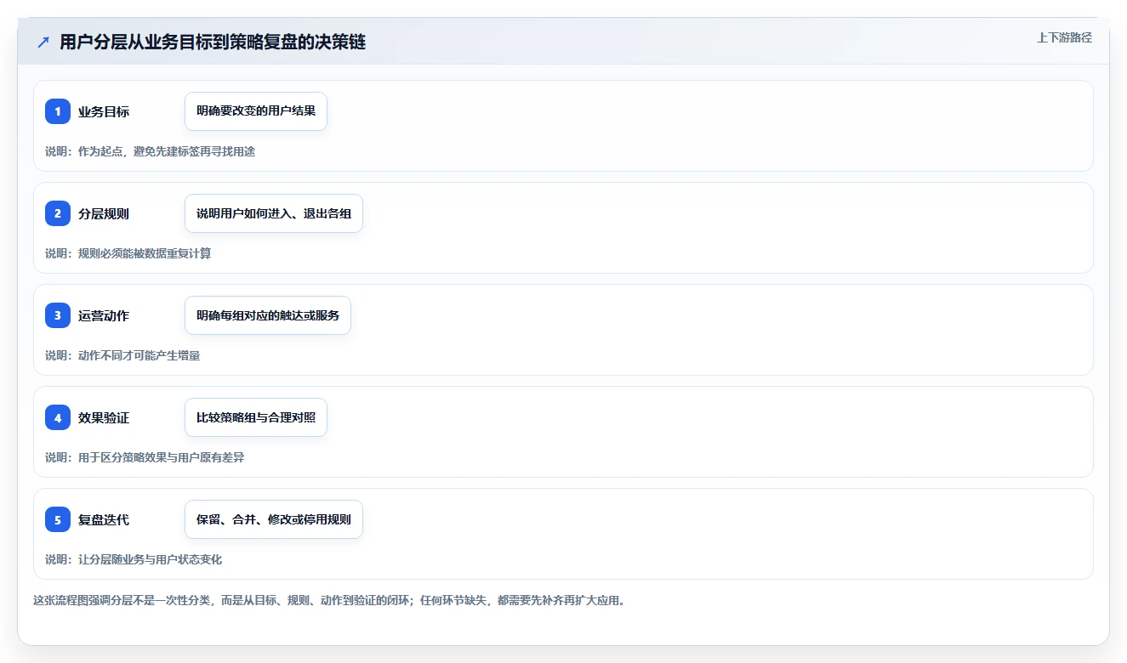Click the 效果验证 step label
The image size is (1127, 663).
(x=104, y=417)
